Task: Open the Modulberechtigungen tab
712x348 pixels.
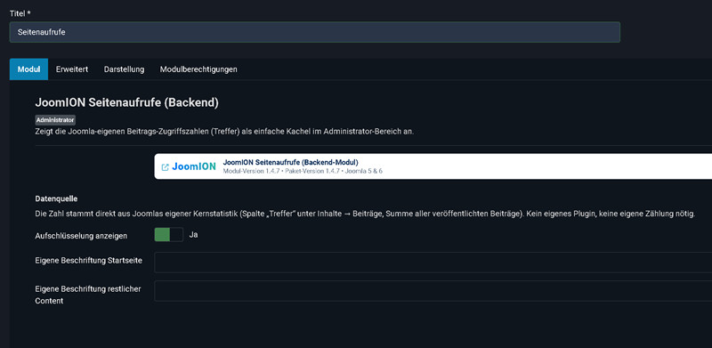Action: click(x=198, y=69)
